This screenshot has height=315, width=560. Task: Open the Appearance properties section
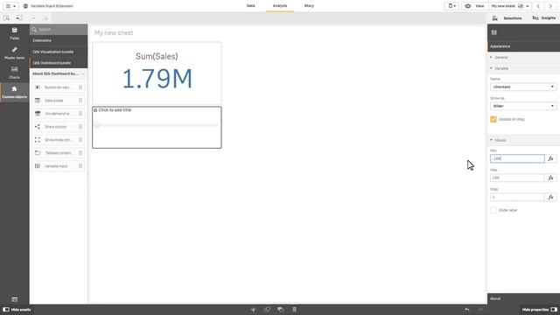click(523, 46)
